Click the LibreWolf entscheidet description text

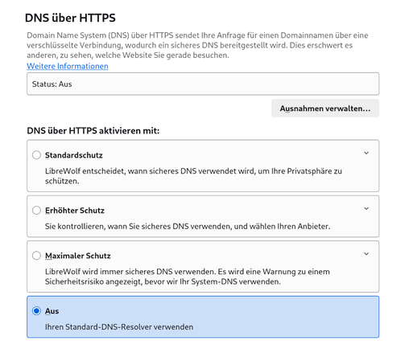[193, 176]
